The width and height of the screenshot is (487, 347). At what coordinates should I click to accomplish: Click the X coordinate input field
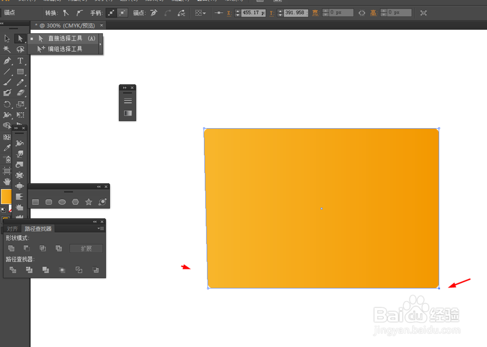coord(254,13)
